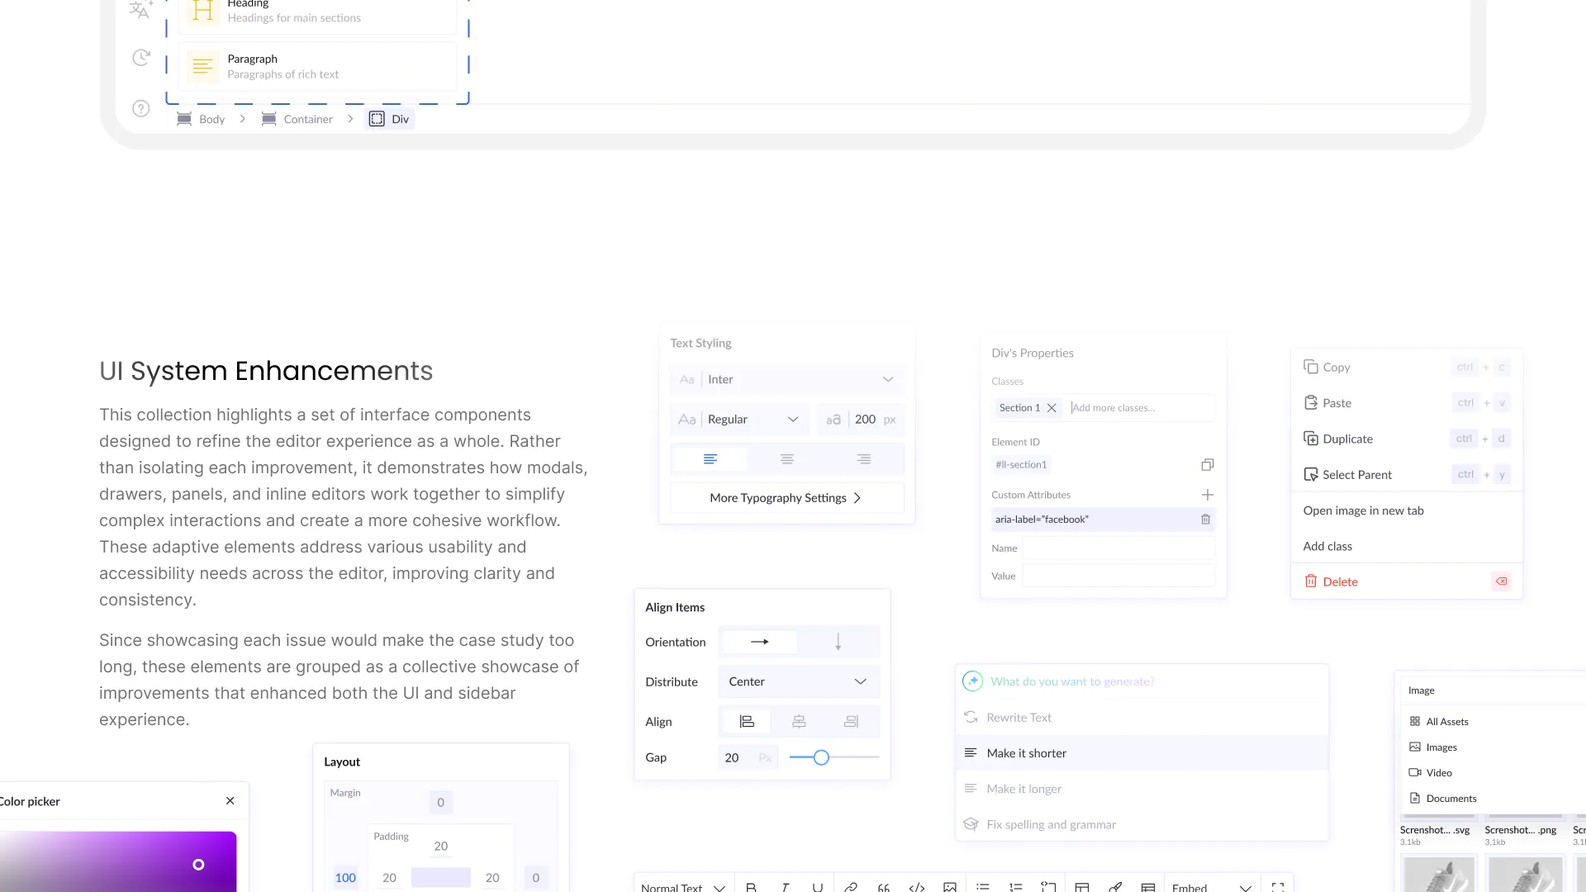
Task: Add a new custom attribute
Action: pyautogui.click(x=1207, y=495)
